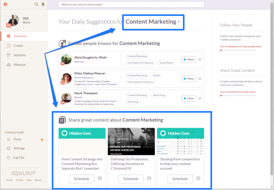Click the Settings gear icon

[8, 148]
